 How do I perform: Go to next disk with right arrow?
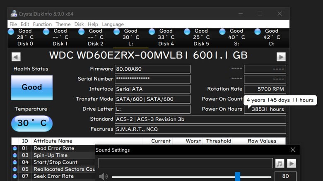pos(281,57)
